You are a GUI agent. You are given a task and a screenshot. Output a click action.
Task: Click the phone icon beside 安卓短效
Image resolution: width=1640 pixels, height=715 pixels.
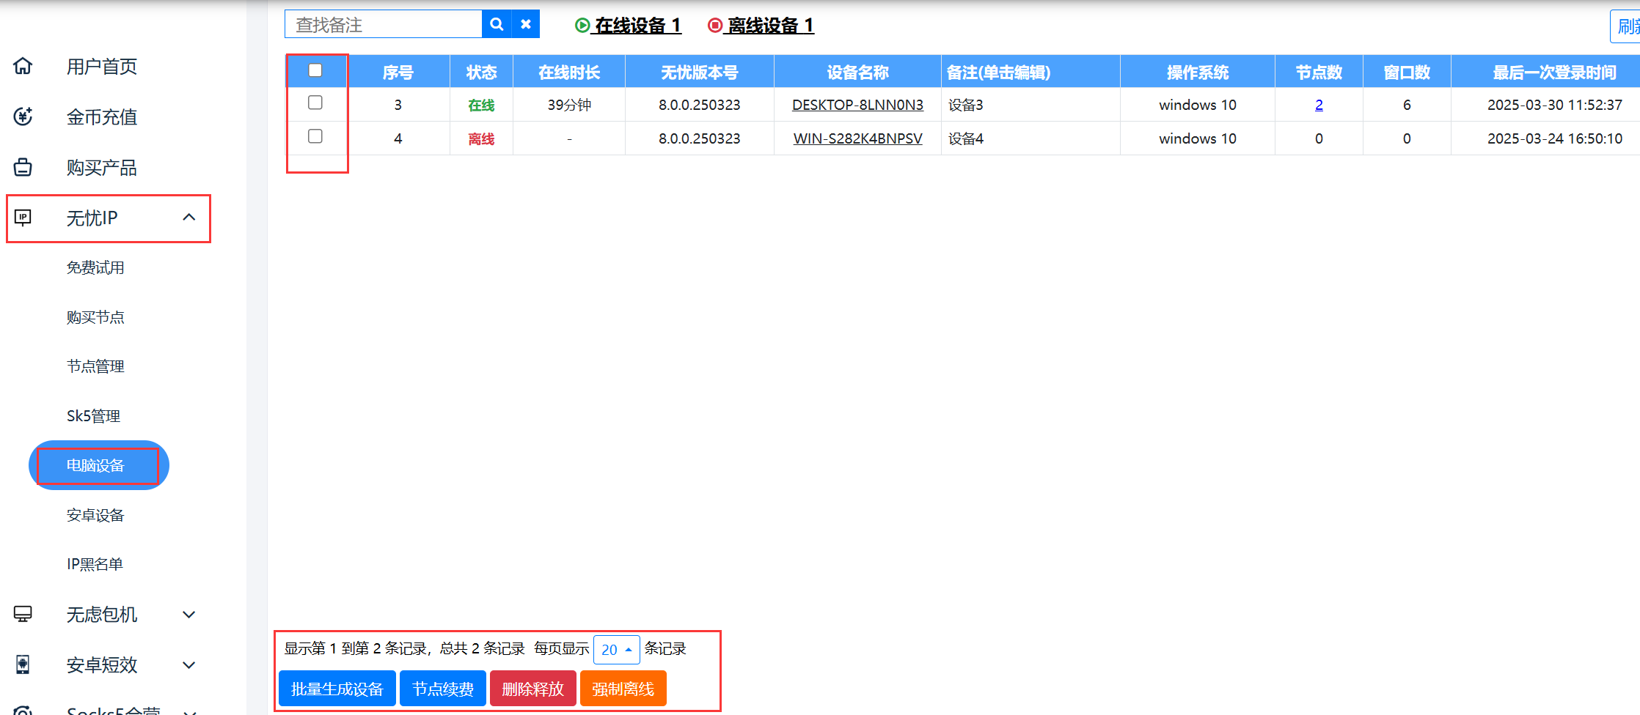(23, 664)
